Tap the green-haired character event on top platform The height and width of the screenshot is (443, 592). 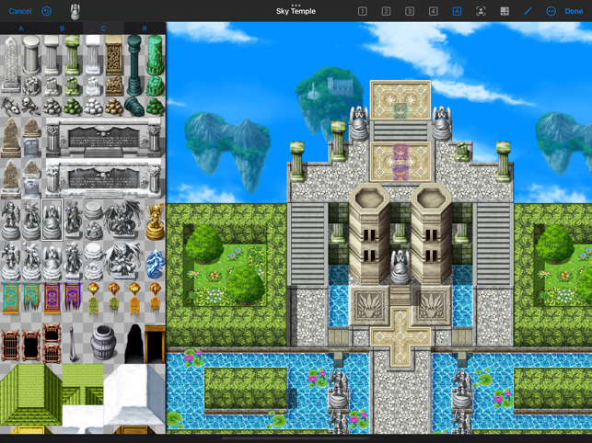[x=400, y=111]
